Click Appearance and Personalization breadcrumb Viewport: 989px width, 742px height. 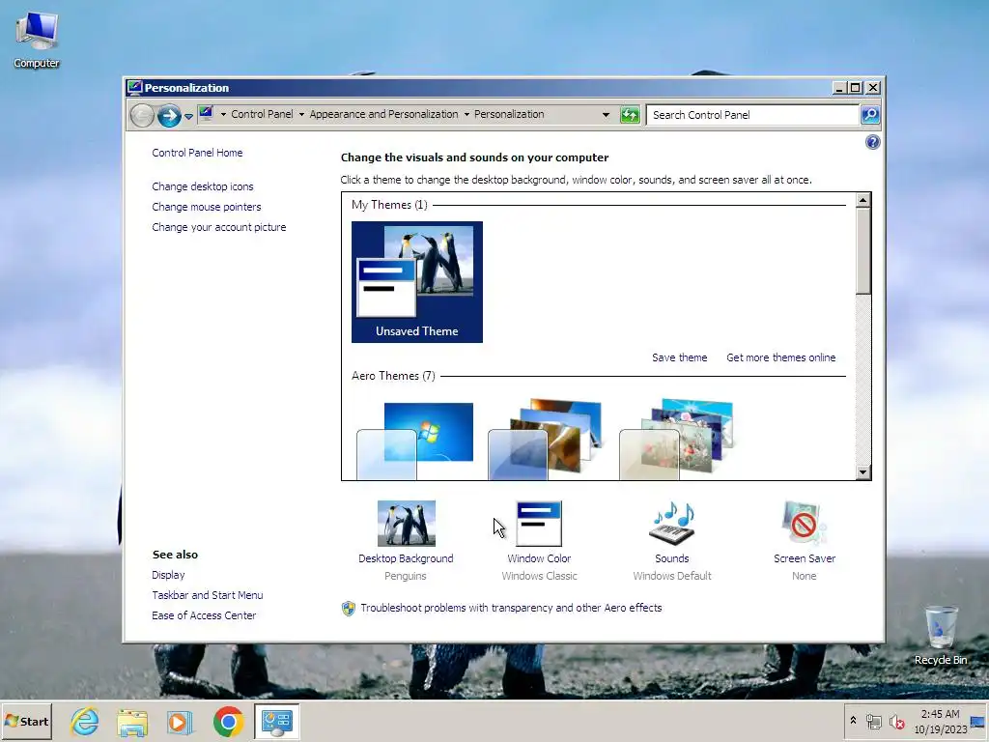point(383,114)
